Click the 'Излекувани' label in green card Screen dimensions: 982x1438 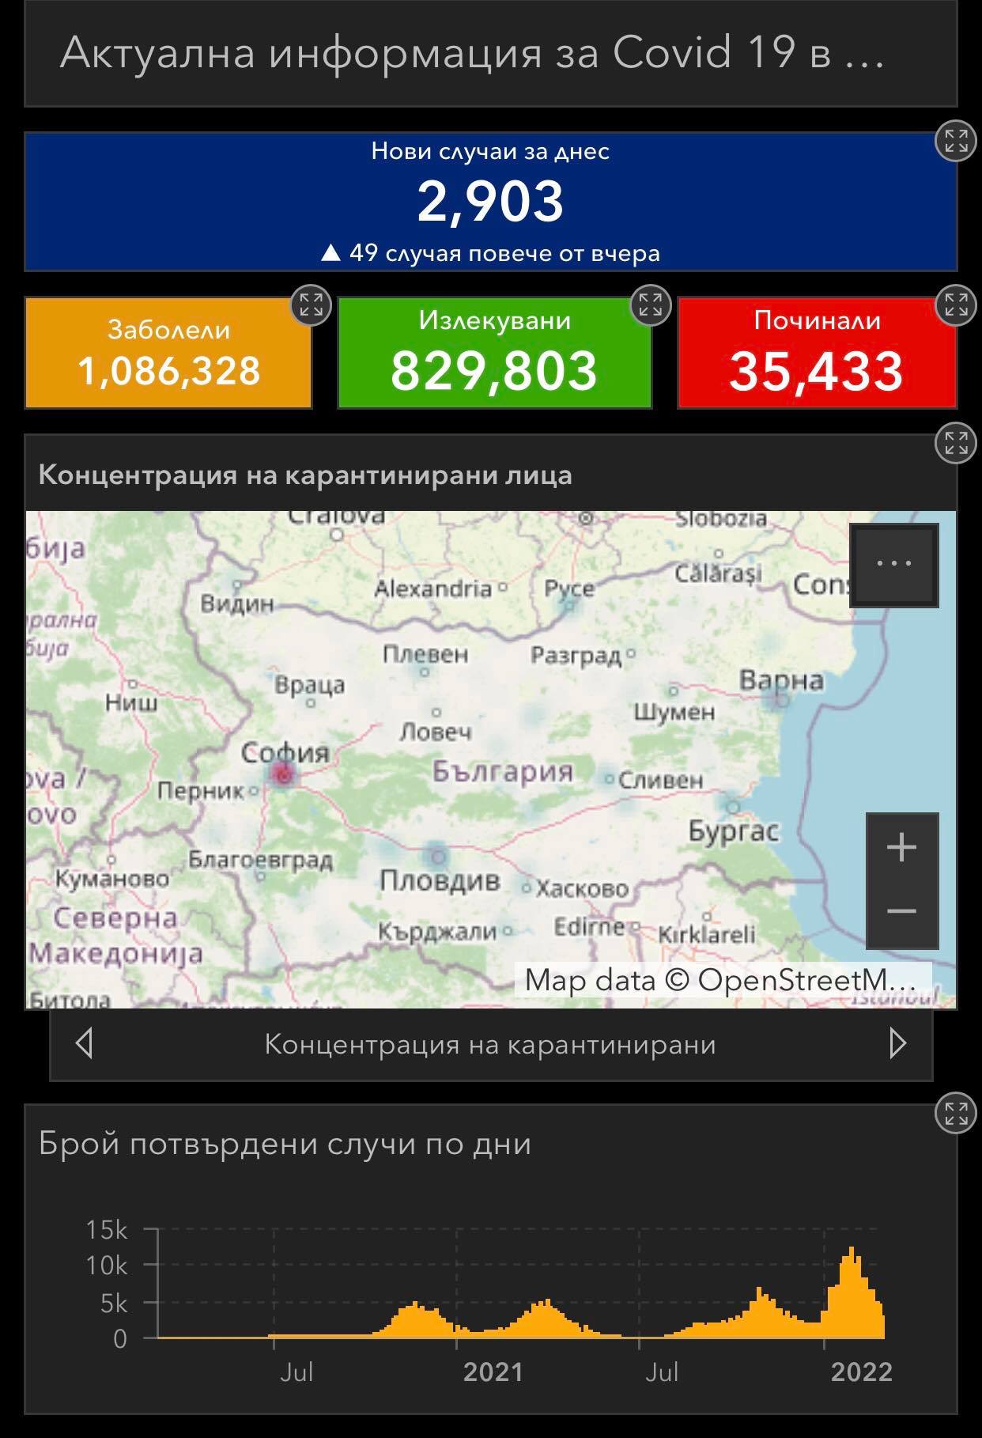point(495,320)
